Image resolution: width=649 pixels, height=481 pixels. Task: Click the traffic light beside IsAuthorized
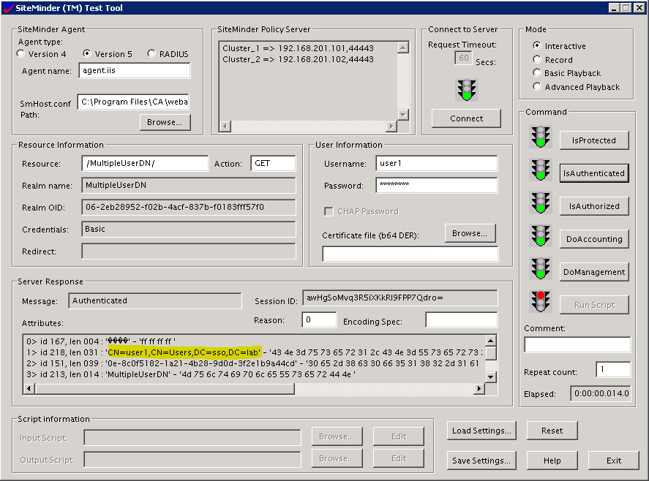pyautogui.click(x=541, y=202)
